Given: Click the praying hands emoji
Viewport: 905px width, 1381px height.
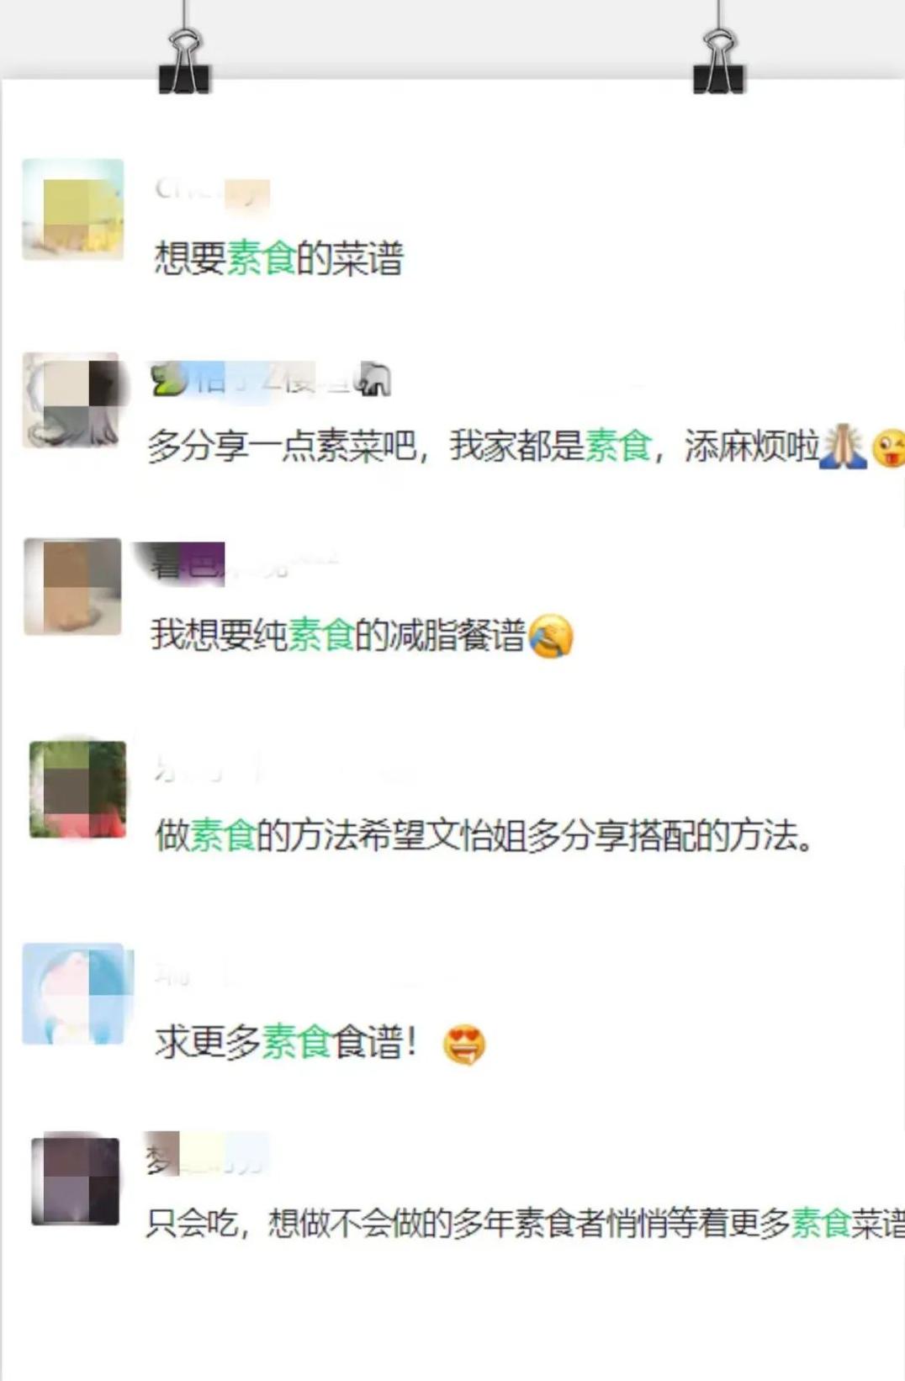Looking at the screenshot, I should tap(843, 447).
